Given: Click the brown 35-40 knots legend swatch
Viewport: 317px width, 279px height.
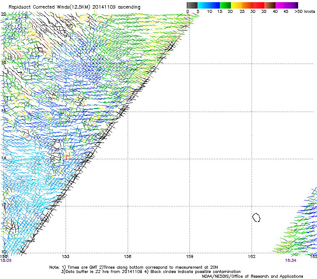Looking at the screenshot, I should 270,5.
